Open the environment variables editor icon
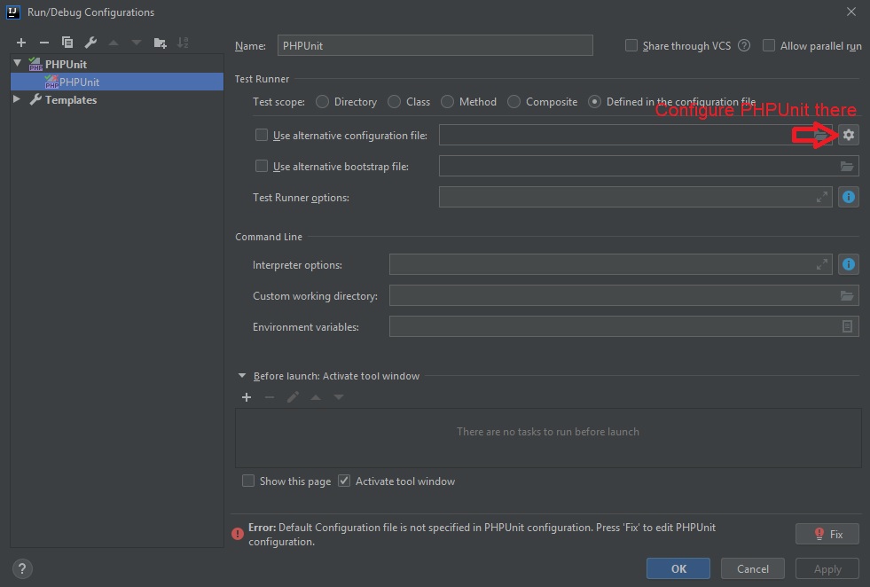Screen dimensions: 870x587 847,327
